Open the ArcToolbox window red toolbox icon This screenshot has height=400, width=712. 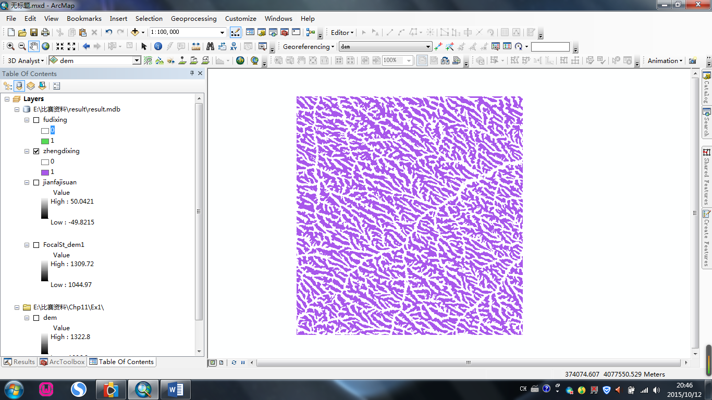[285, 32]
